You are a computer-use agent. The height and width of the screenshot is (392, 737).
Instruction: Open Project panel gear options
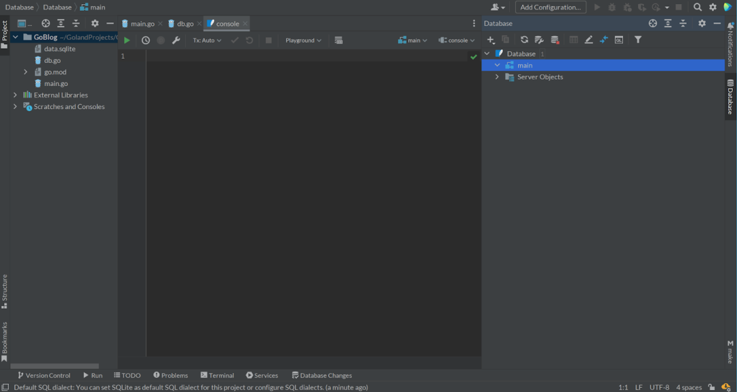95,23
